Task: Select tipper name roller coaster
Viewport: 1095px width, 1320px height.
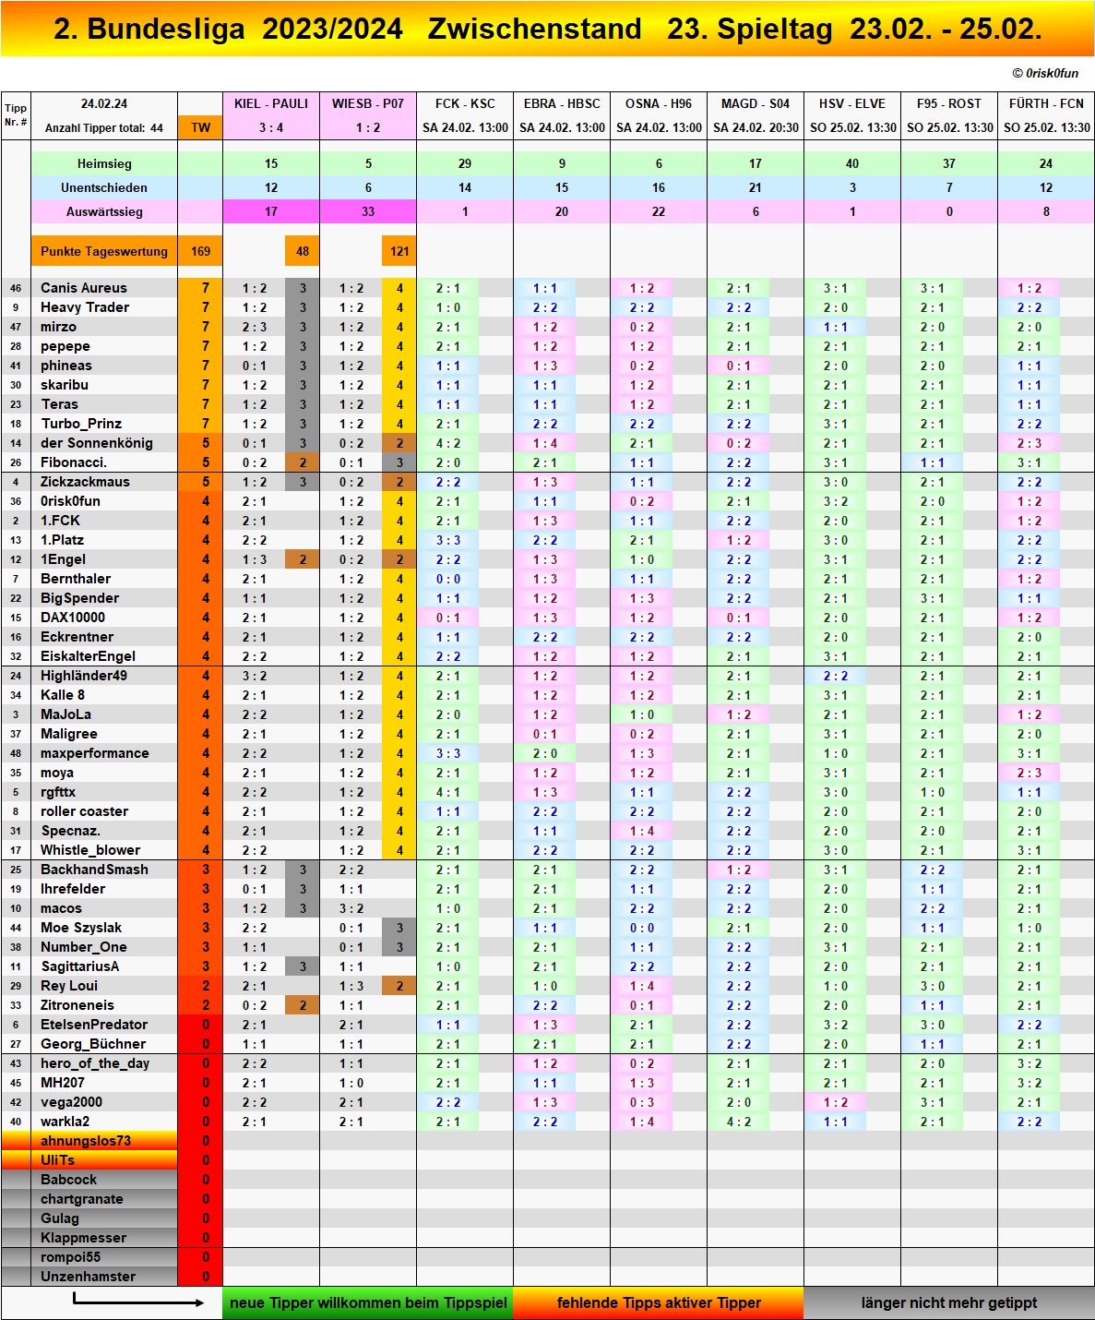Action: tap(85, 811)
